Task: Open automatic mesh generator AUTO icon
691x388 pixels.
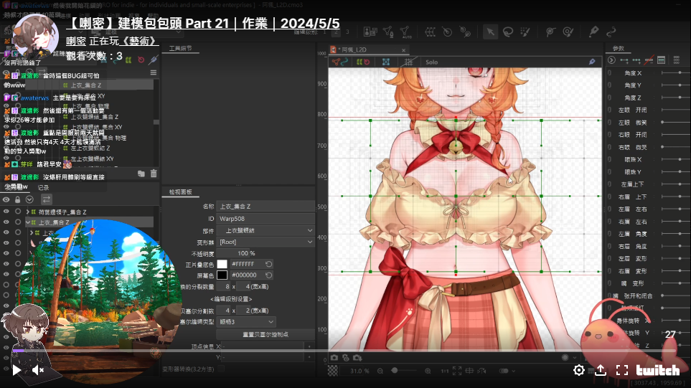Action: pyautogui.click(x=405, y=32)
